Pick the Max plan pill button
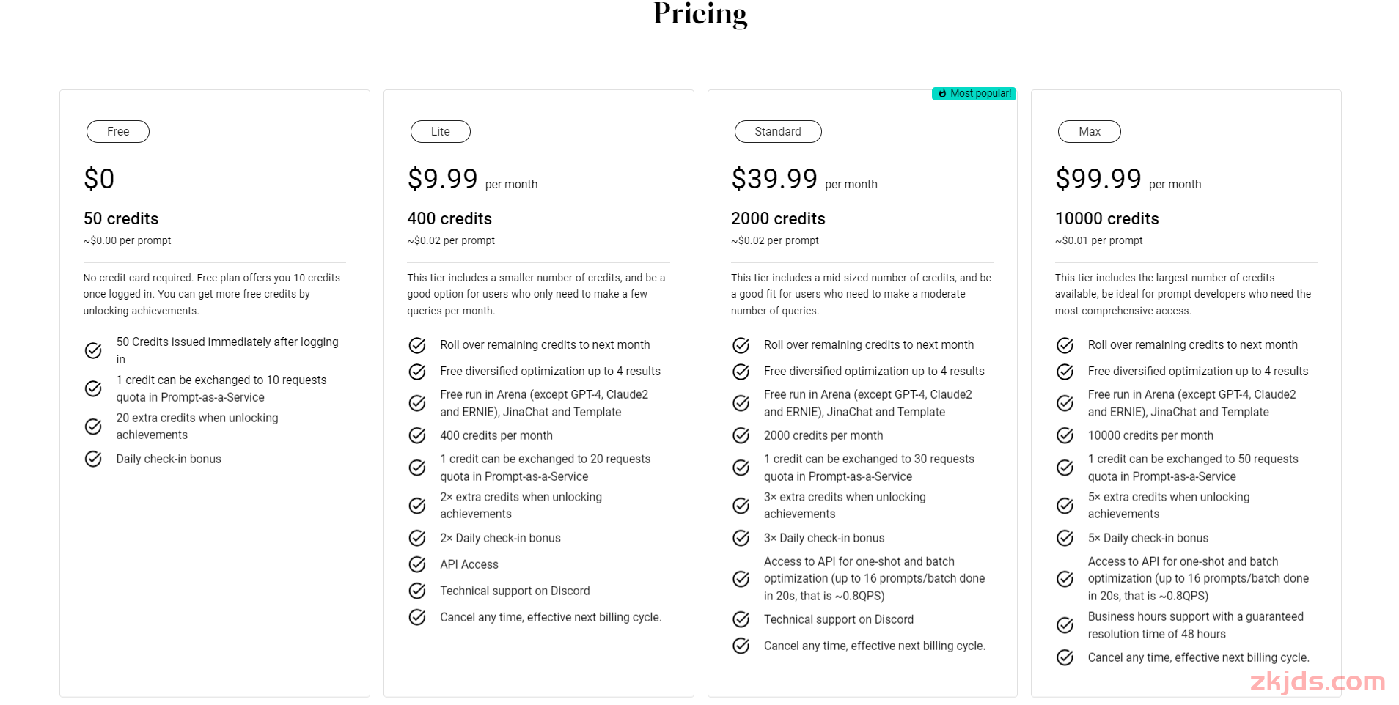The height and width of the screenshot is (705, 1399). (x=1090, y=132)
